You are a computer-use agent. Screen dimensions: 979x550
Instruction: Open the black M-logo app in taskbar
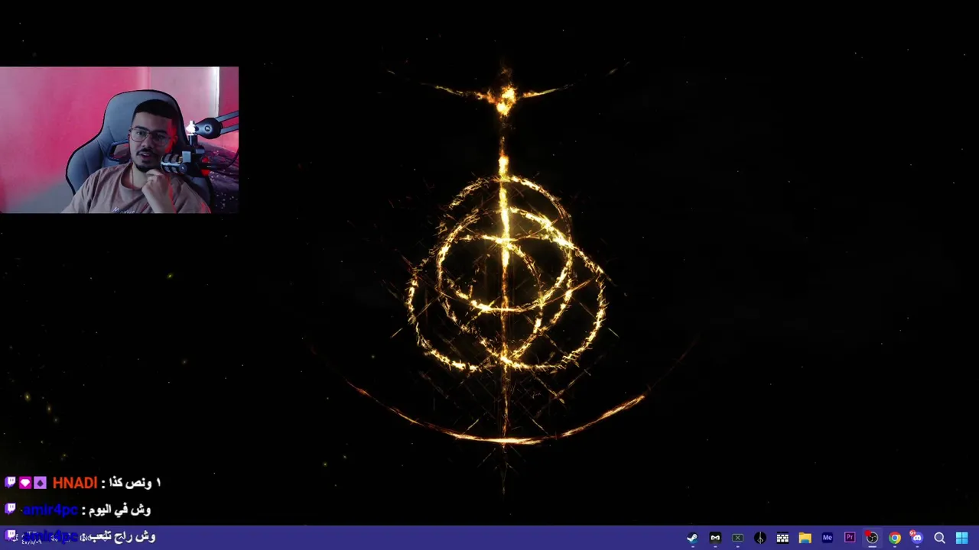click(715, 538)
